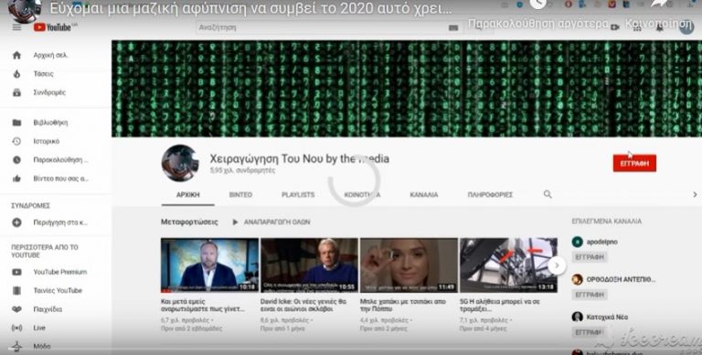Screen dimensions: 702x355
Task: Click the Μεταφορτώσεις section heading
Action: pos(189,222)
